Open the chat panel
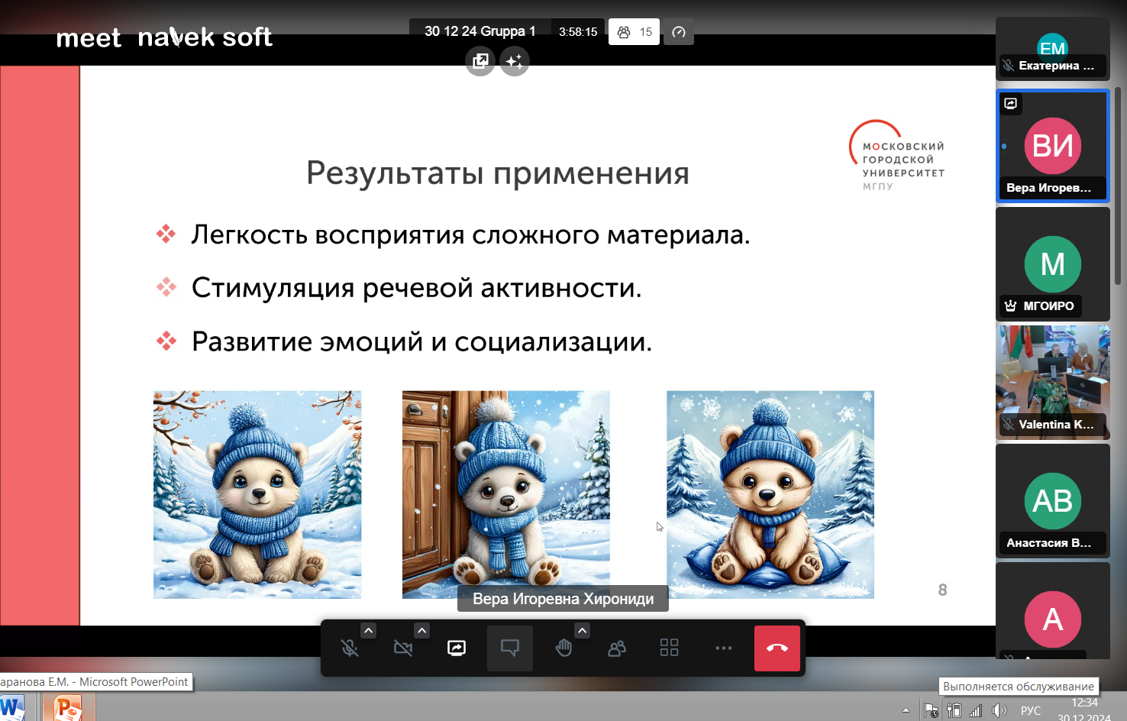Viewport: 1127px width, 721px height. point(509,648)
